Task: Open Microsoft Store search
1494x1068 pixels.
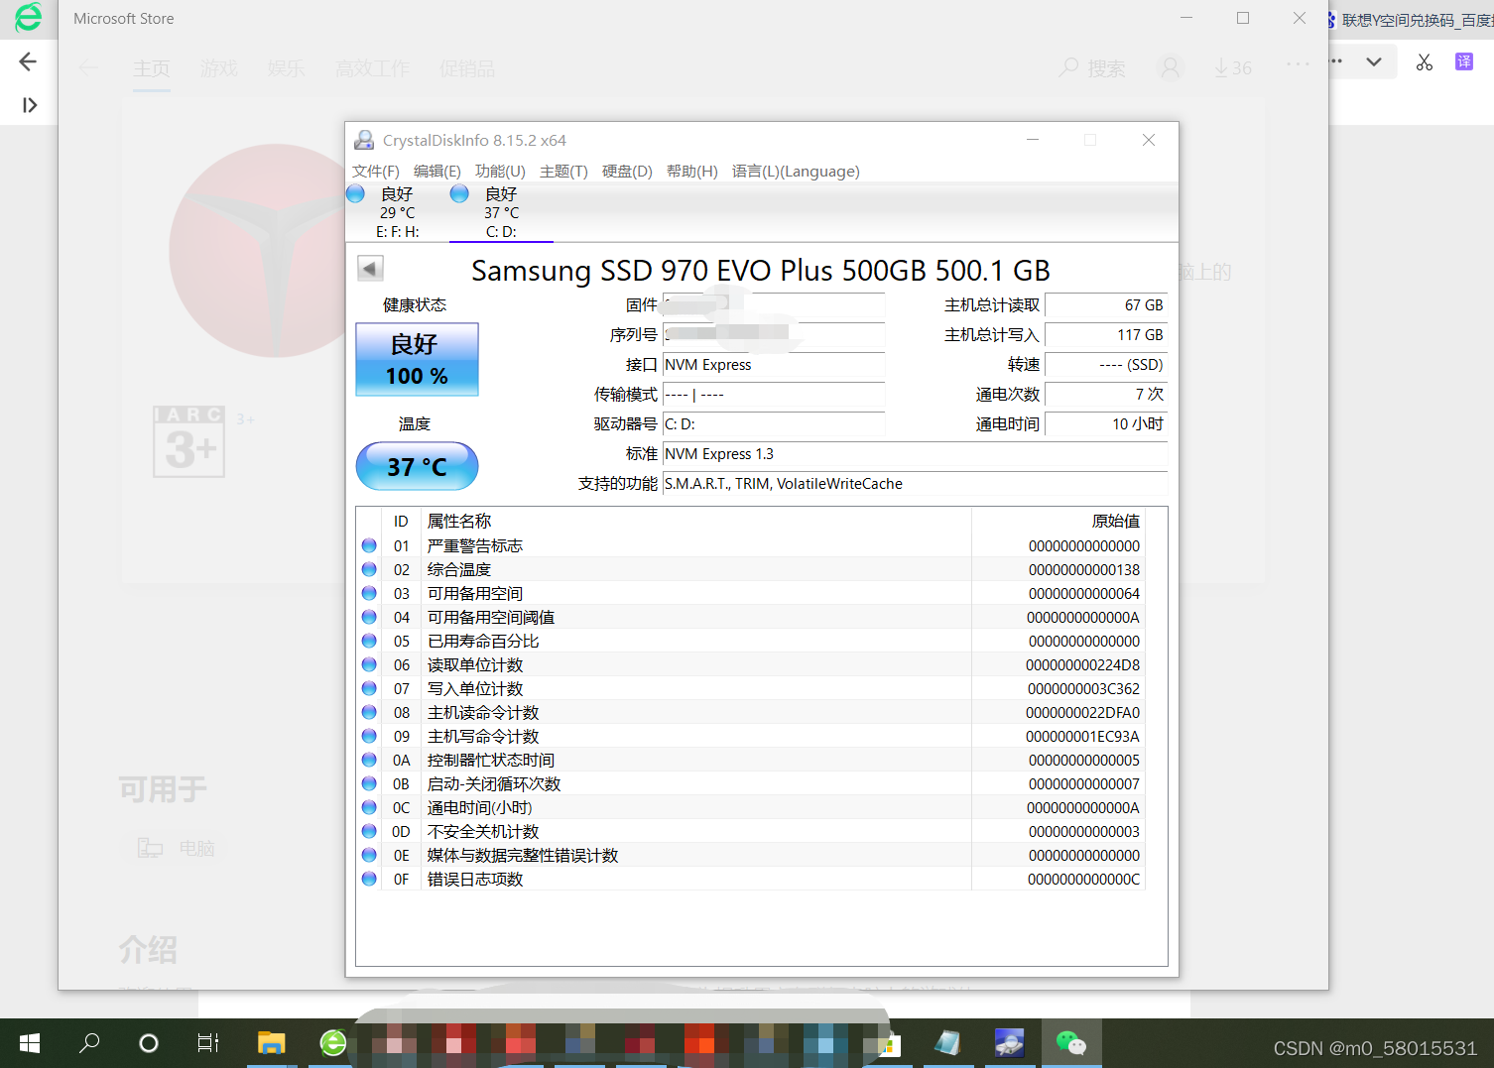Action: (1092, 67)
